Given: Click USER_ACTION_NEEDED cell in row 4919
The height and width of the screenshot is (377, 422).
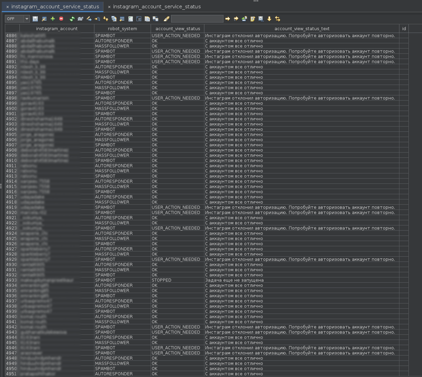Looking at the screenshot, I should pos(177,207).
